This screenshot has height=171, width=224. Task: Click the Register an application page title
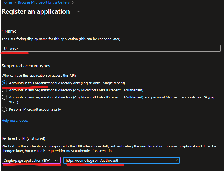tap(36, 11)
